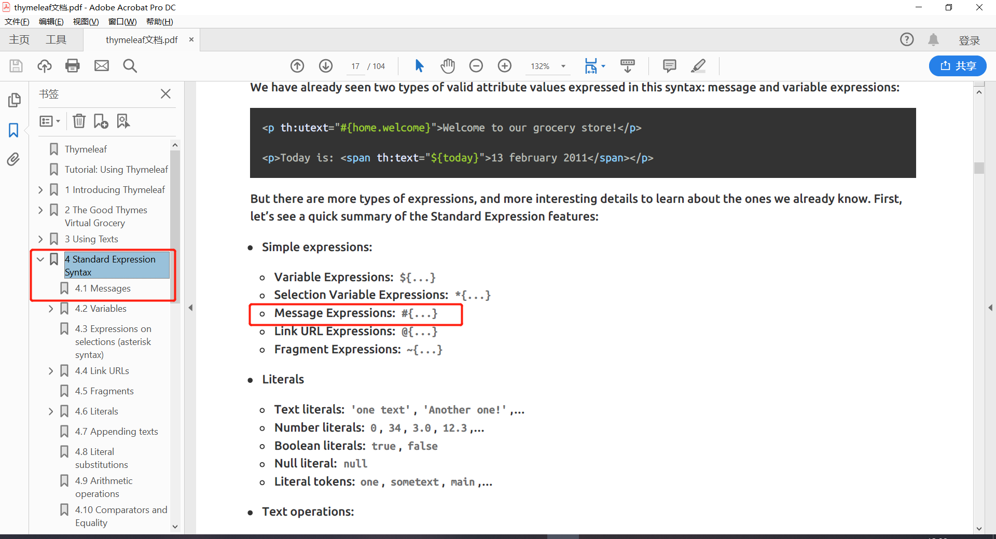Click the Add new bookmark icon

point(101,121)
